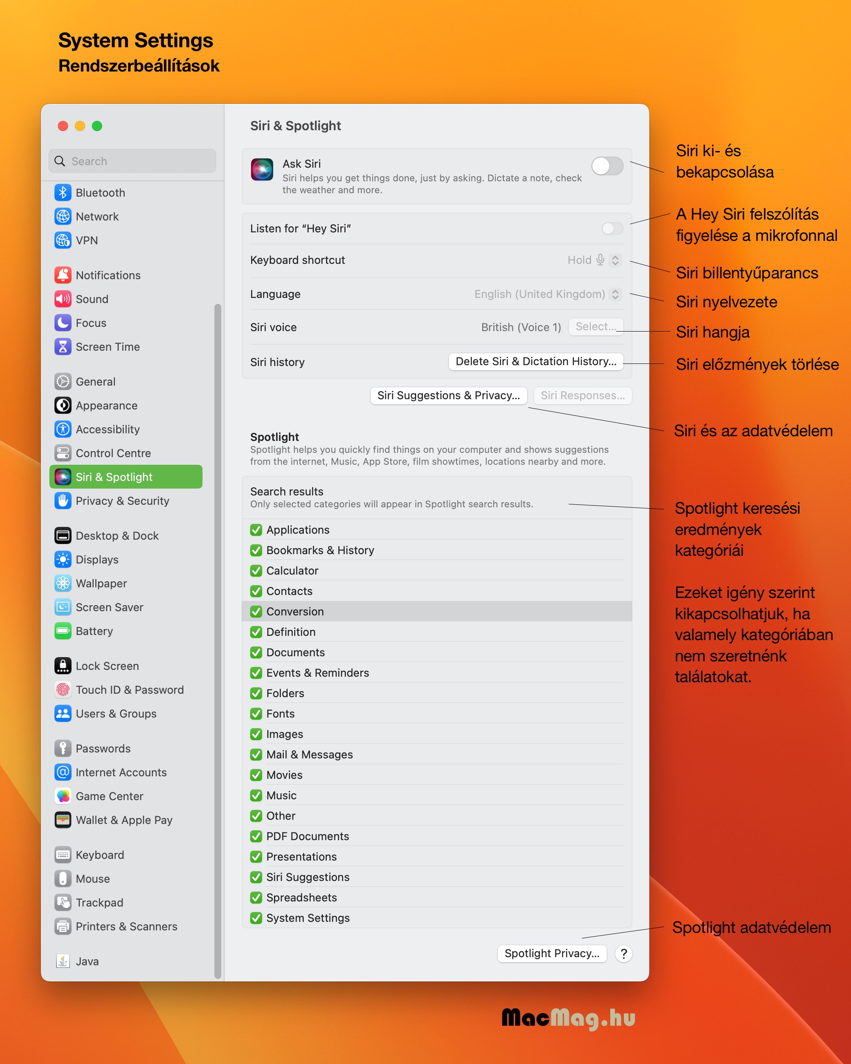Viewport: 851px width, 1064px height.
Task: Click the Siri Responses button
Action: click(x=583, y=395)
